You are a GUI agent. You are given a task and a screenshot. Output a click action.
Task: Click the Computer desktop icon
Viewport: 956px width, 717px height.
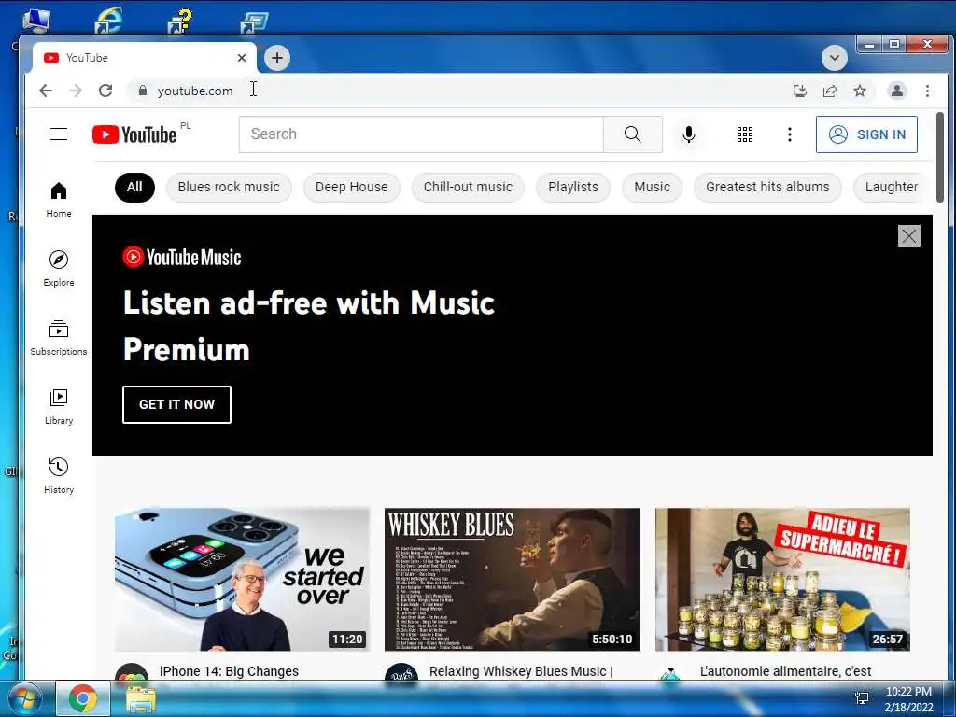click(x=35, y=21)
